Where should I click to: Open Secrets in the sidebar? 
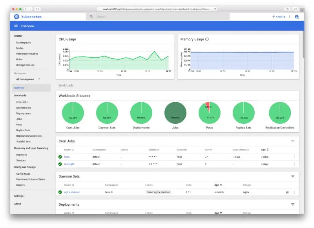tap(20, 185)
